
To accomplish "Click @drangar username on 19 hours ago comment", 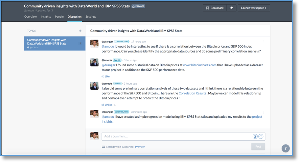I will pos(107,42).
